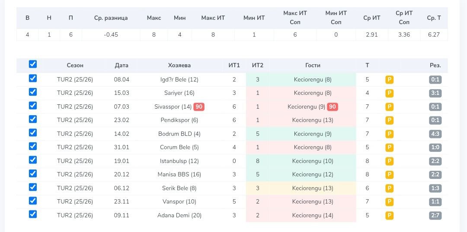Click the Хозяева column header
This screenshot has width=467, height=232.
[x=179, y=66]
